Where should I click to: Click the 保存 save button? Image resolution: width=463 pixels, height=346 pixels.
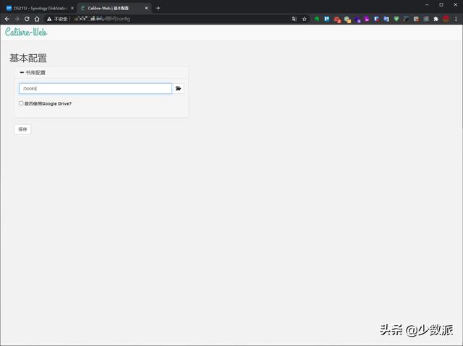tap(22, 129)
